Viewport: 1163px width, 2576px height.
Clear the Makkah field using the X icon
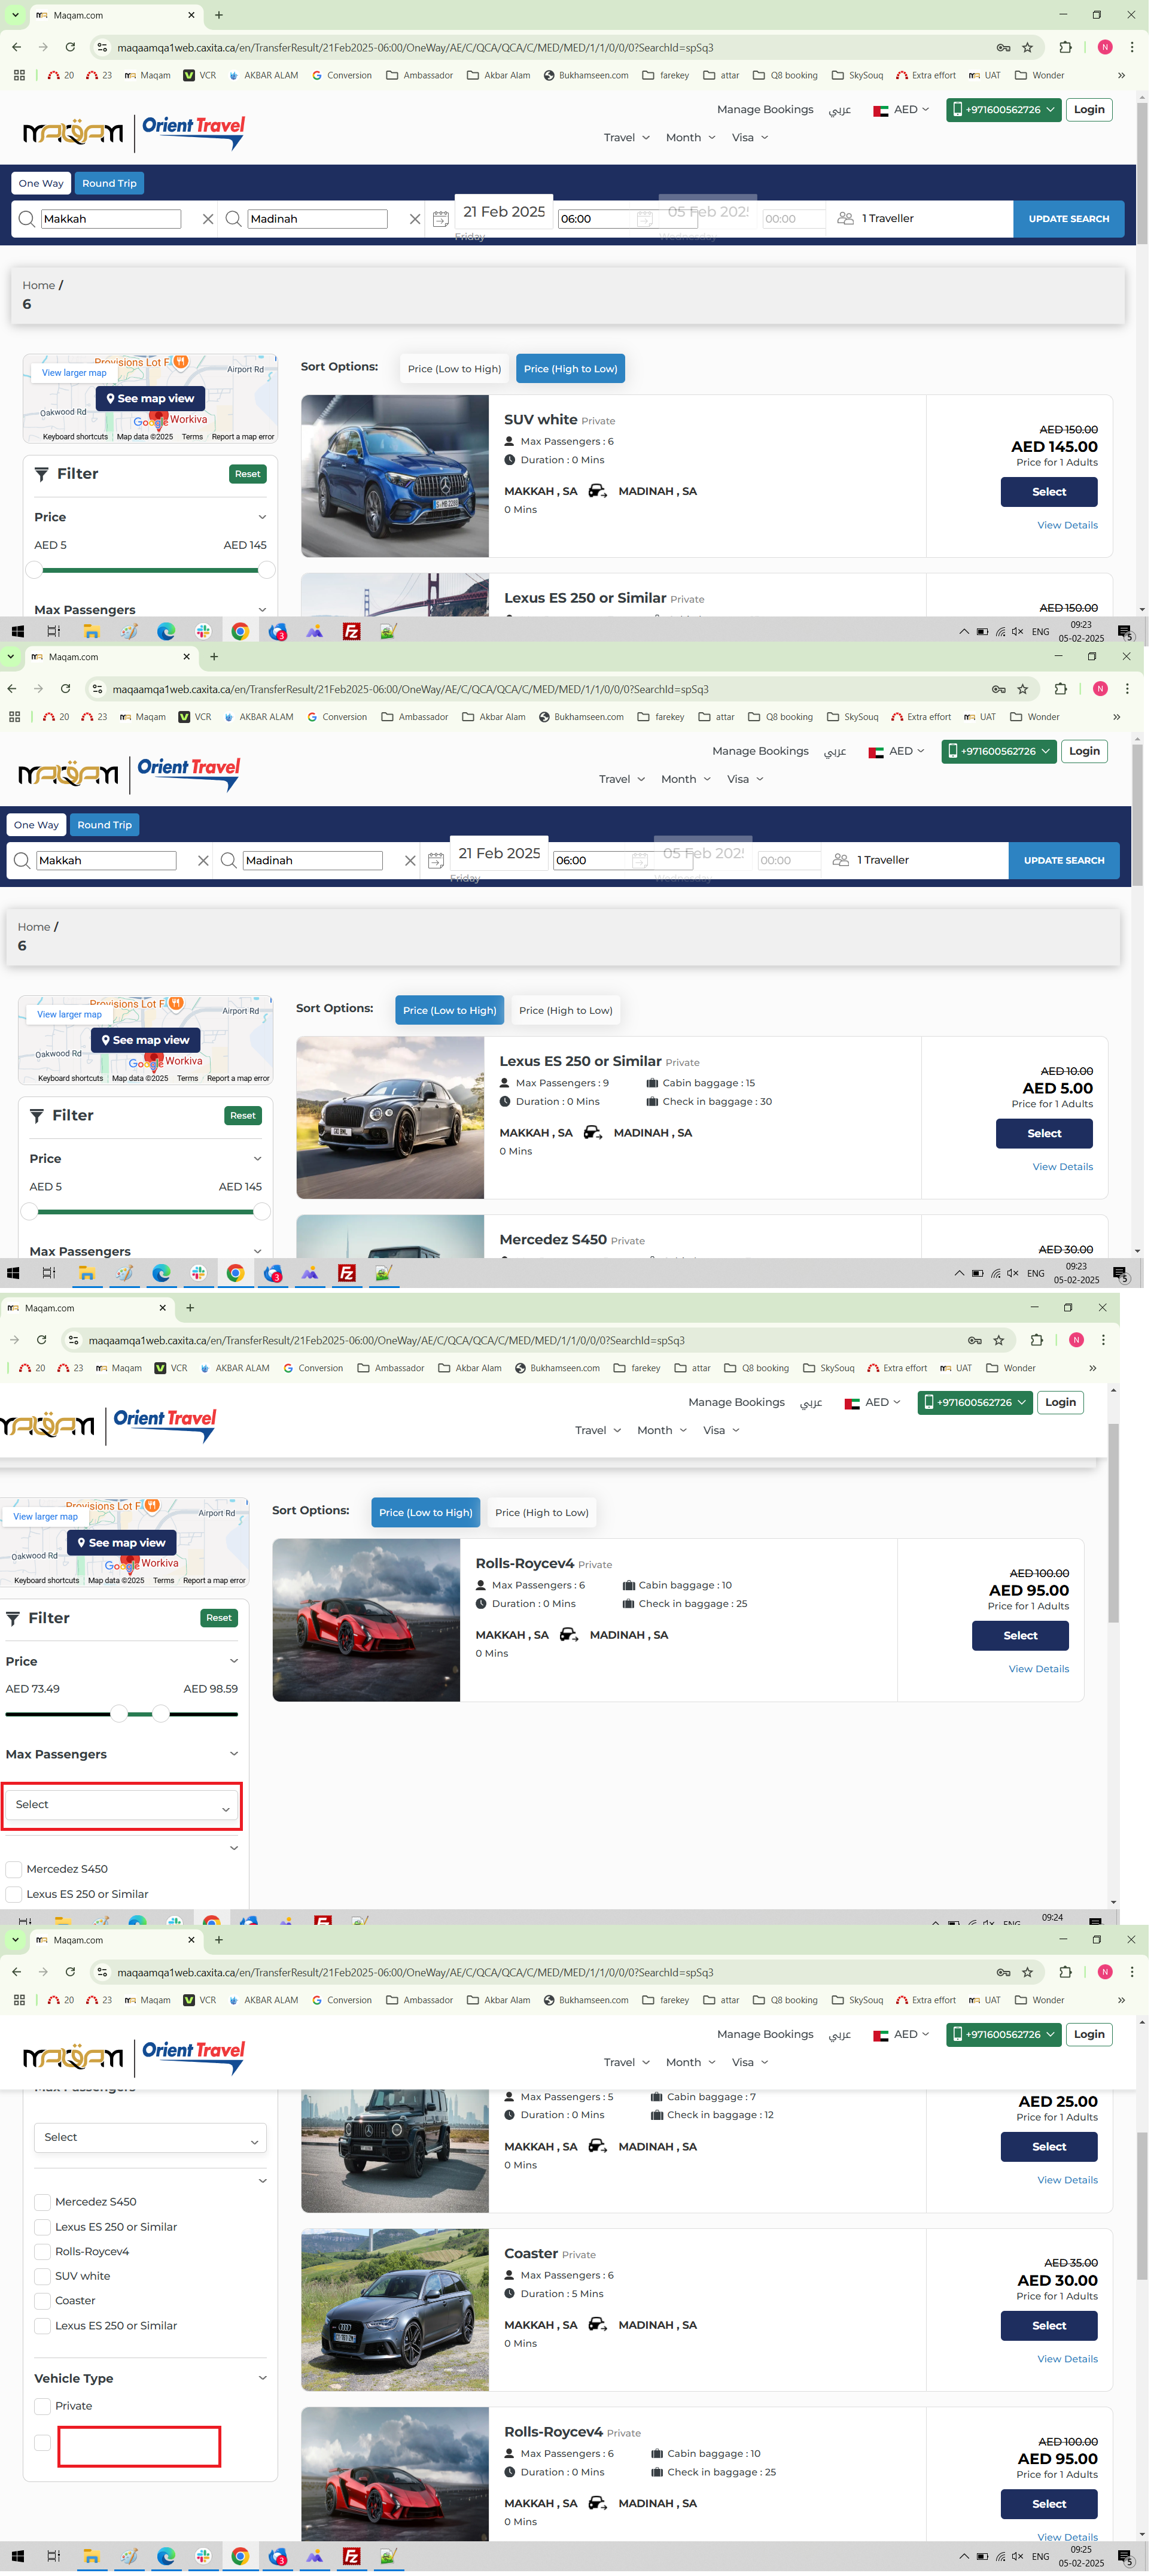point(208,218)
